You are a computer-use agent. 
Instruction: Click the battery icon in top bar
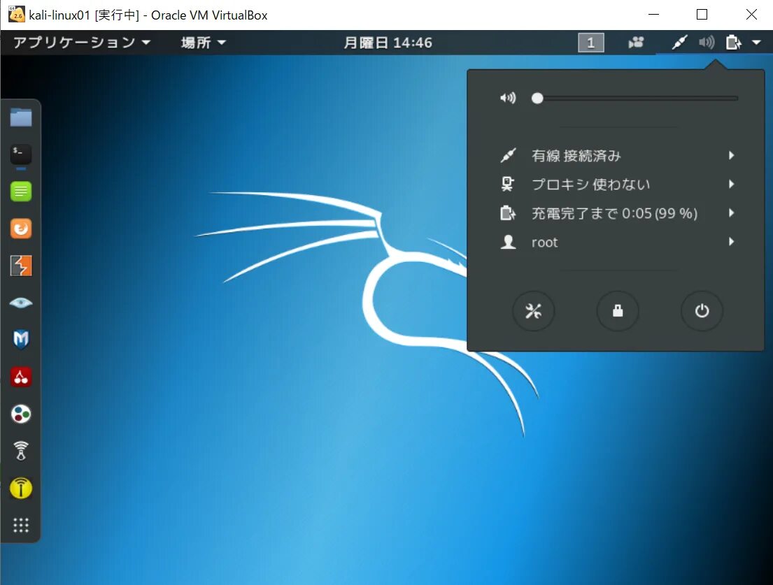[x=734, y=43]
